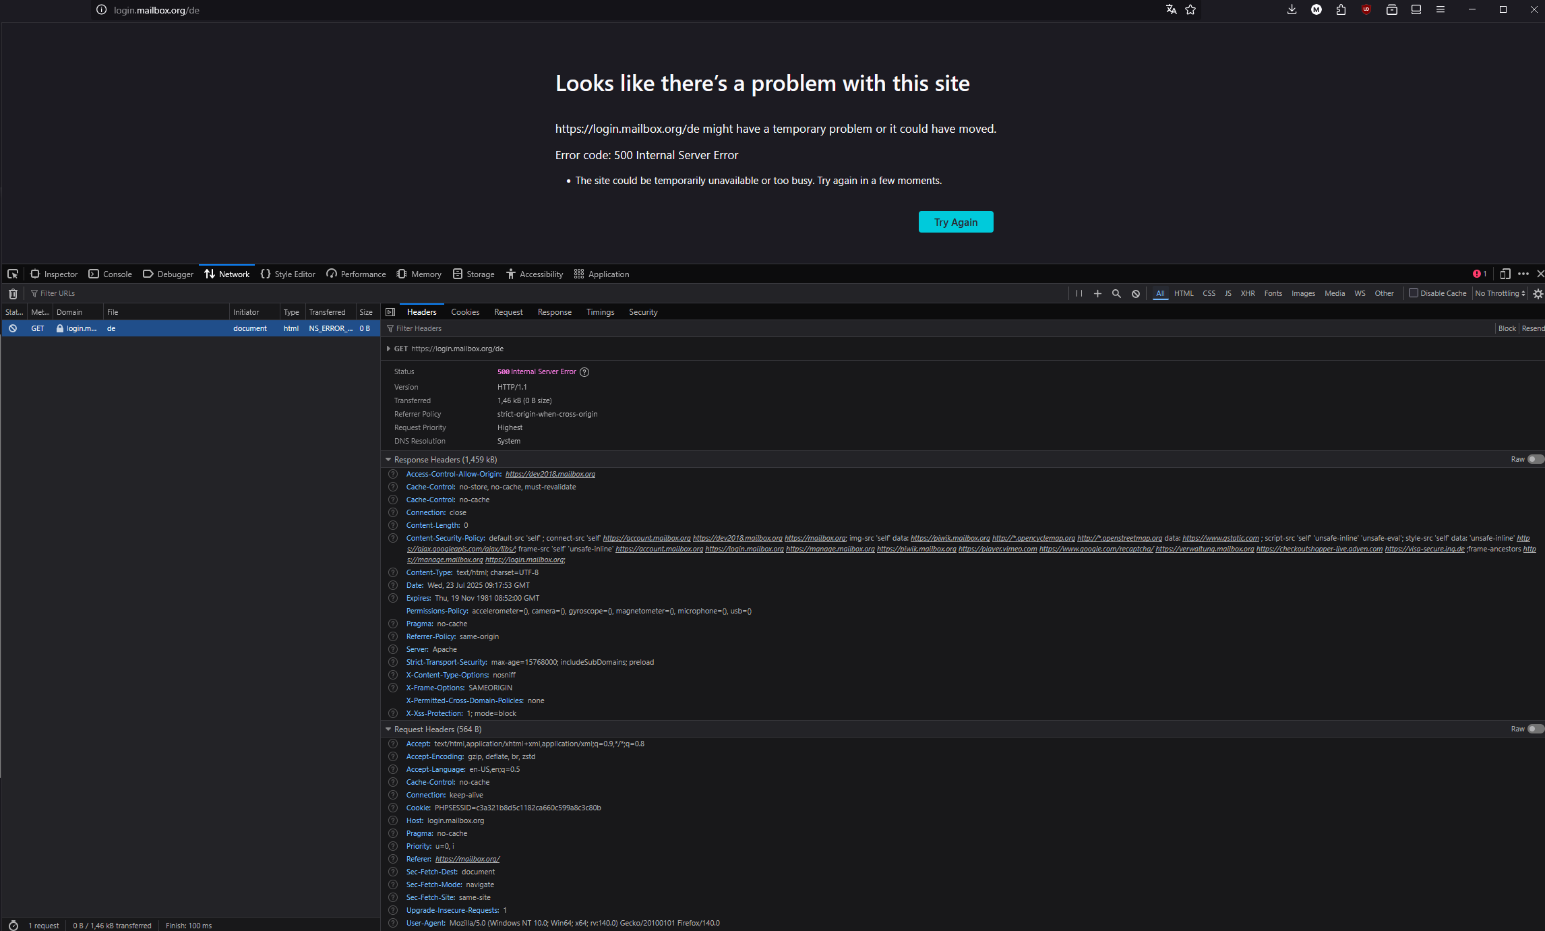Viewport: 1545px width, 931px height.
Task: Filter requests by Images type
Action: 1303,293
